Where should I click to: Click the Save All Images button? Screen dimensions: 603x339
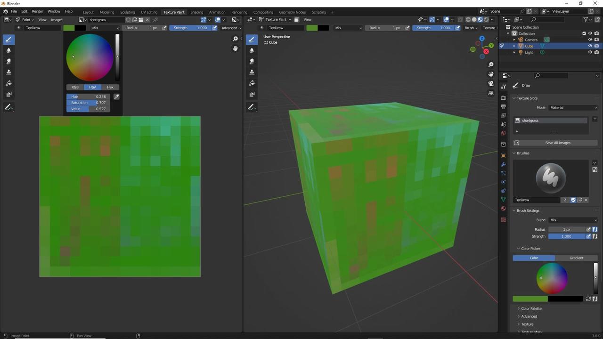click(x=557, y=143)
